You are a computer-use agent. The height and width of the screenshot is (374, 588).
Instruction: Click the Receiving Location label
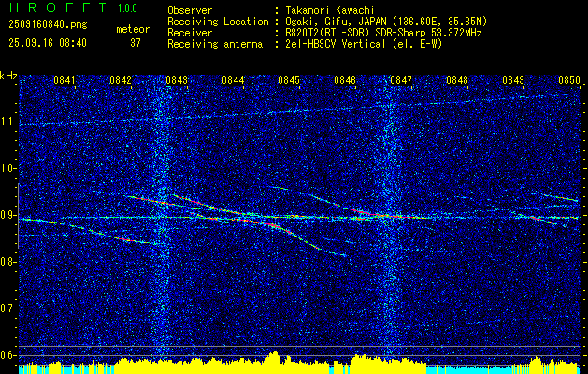[218, 22]
